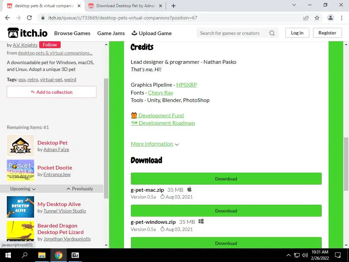The width and height of the screenshot is (349, 262).
Task: Open Browse Games in the header
Action: [72, 33]
